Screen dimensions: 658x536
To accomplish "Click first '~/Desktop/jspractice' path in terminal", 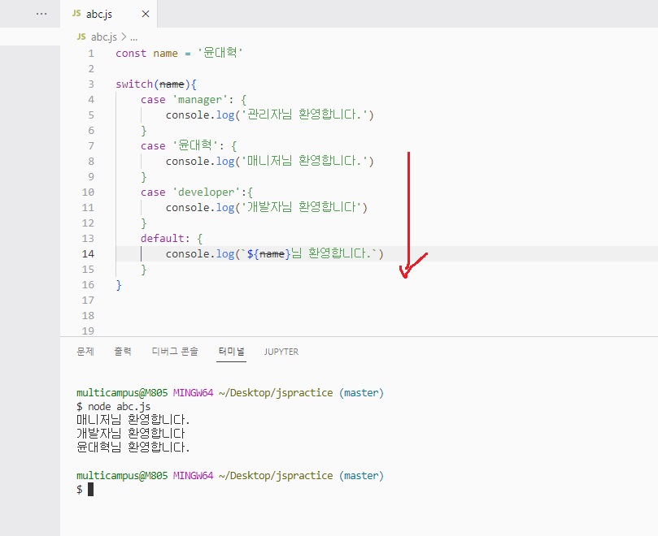I will tap(276, 393).
